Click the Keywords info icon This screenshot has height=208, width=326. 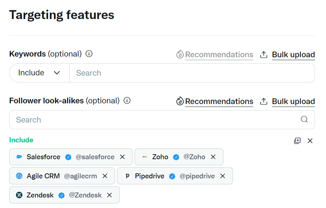coord(89,54)
